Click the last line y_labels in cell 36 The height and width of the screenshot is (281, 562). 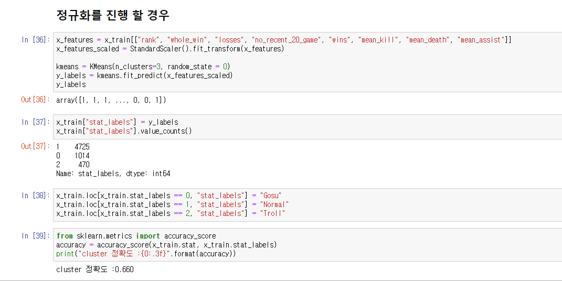pyautogui.click(x=71, y=84)
